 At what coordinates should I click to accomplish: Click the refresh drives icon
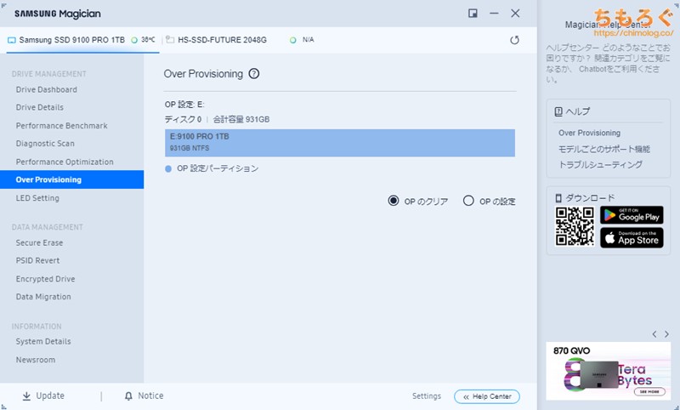pos(514,40)
